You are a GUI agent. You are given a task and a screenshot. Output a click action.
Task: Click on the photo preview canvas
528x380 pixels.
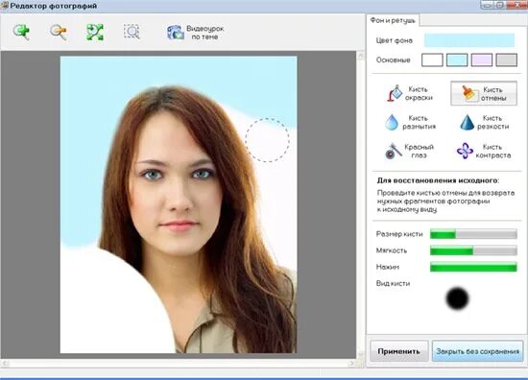(x=179, y=204)
